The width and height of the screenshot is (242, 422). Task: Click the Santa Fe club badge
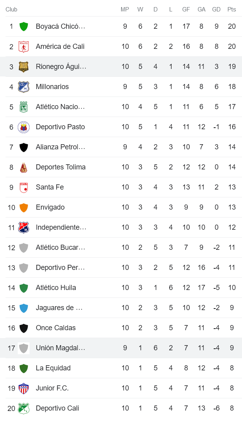[24, 187]
